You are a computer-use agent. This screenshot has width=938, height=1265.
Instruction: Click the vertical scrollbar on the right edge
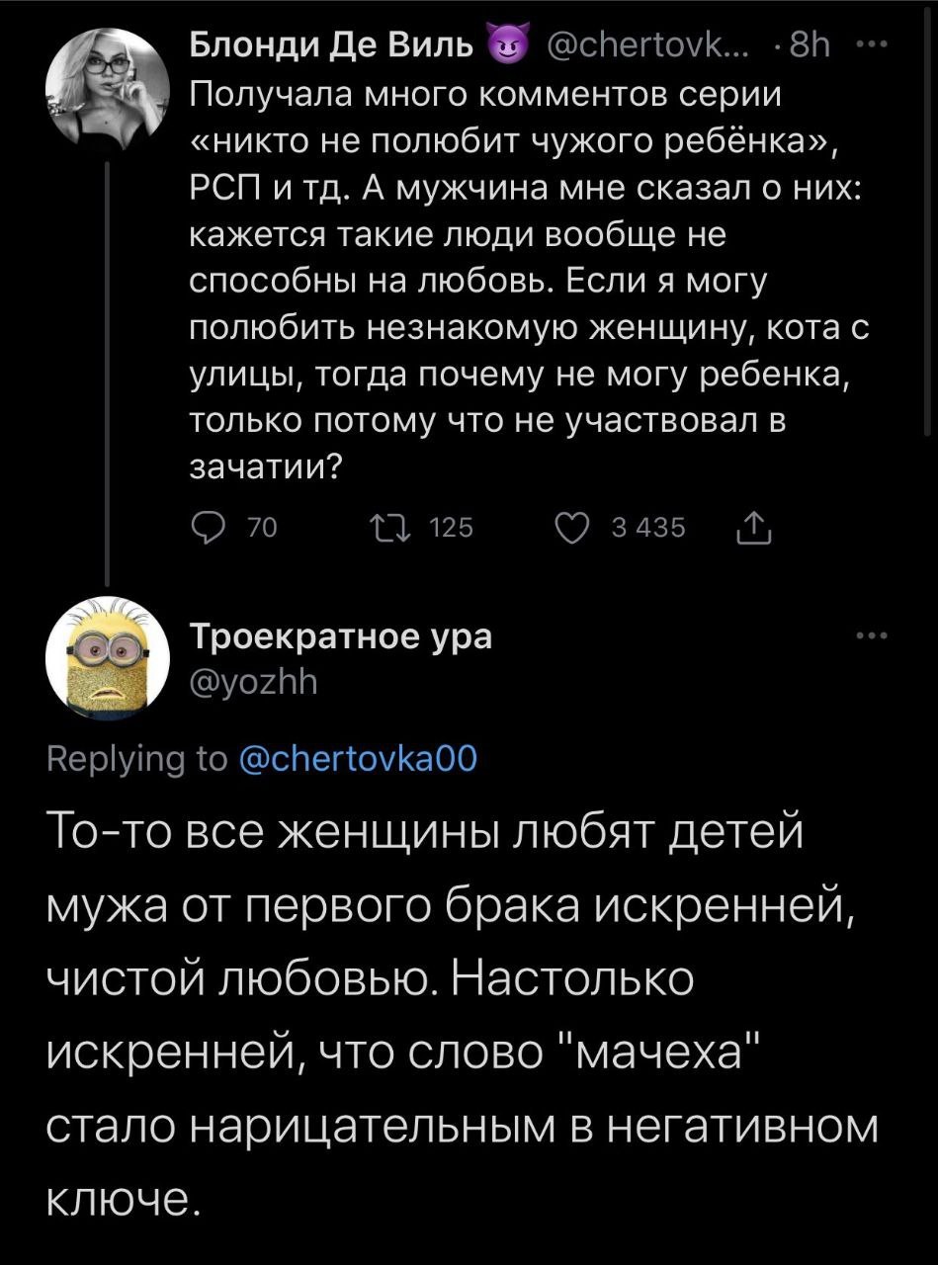coord(926,217)
